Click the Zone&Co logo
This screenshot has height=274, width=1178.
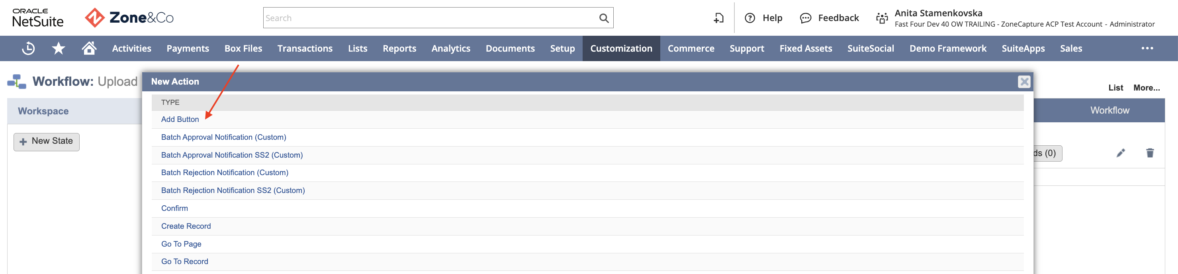129,18
